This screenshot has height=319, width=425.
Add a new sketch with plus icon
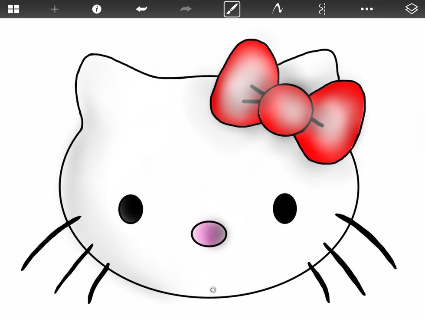tap(55, 9)
